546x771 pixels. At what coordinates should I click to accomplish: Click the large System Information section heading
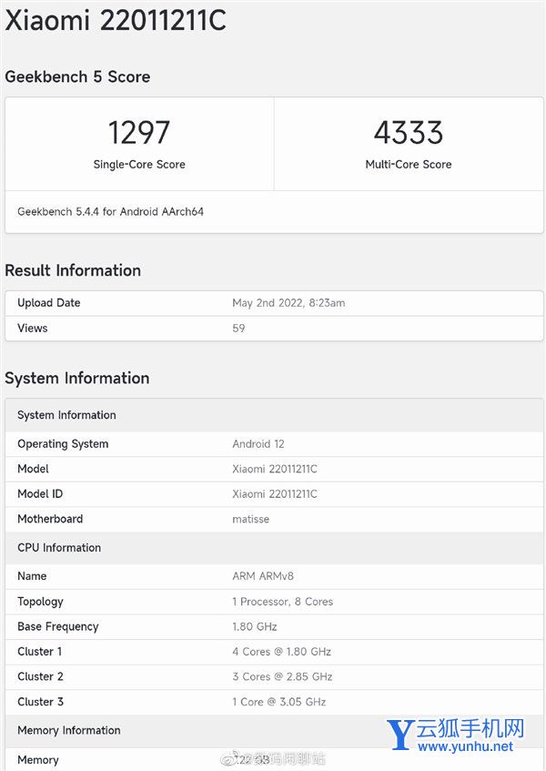(x=77, y=378)
